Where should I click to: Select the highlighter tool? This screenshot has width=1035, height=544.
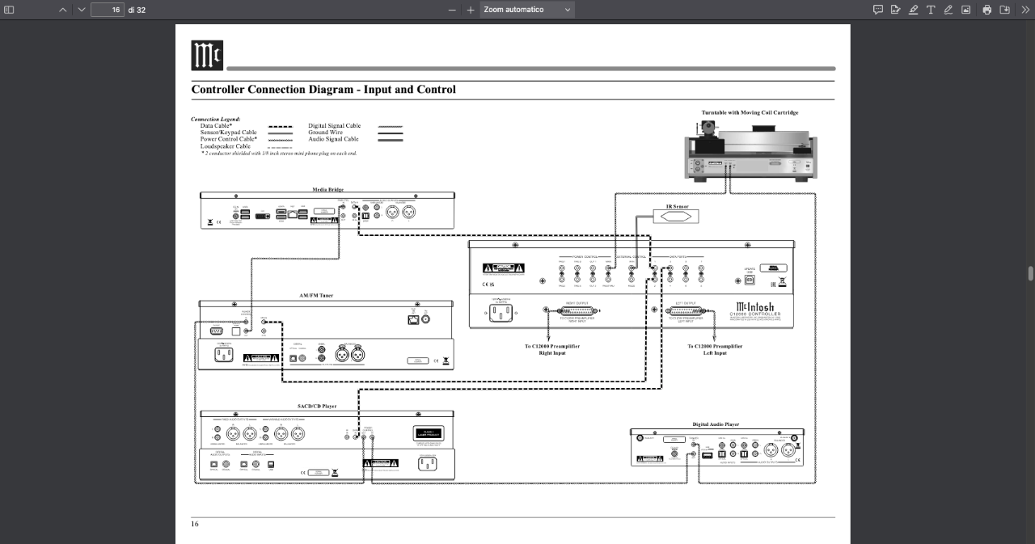(913, 10)
